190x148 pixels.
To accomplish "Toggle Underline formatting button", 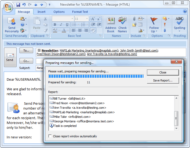I will coord(67,25).
